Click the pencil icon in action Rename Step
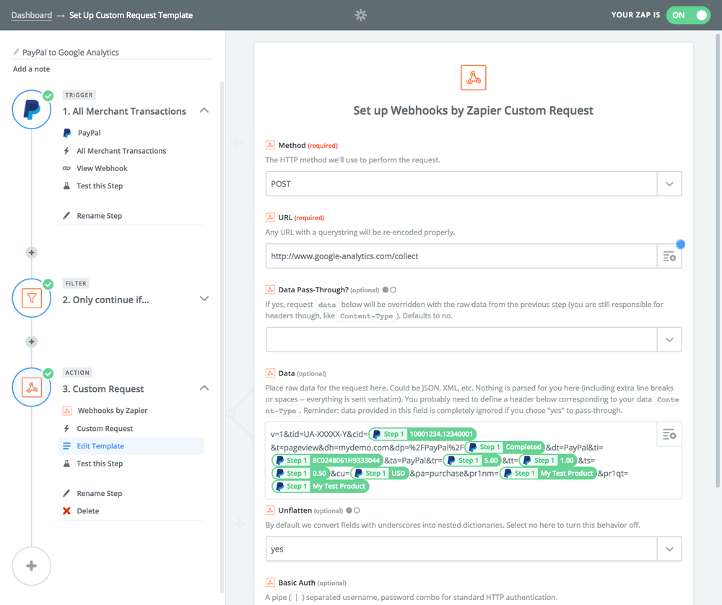This screenshot has width=722, height=605. [66, 493]
